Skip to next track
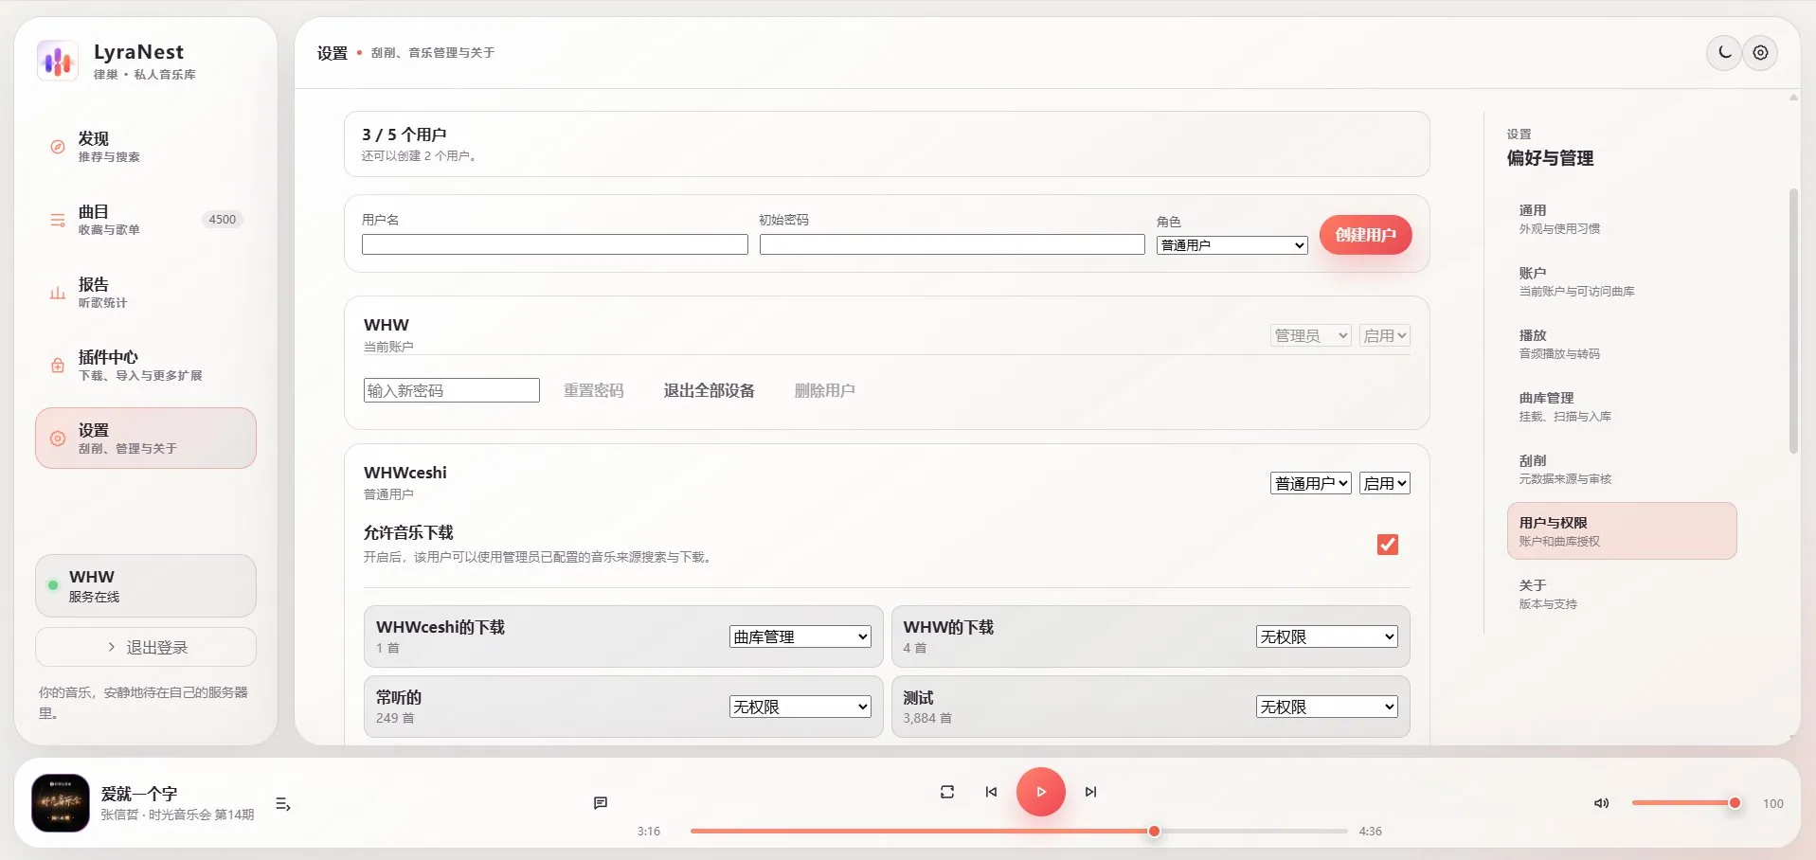Image resolution: width=1816 pixels, height=860 pixels. click(x=1090, y=792)
